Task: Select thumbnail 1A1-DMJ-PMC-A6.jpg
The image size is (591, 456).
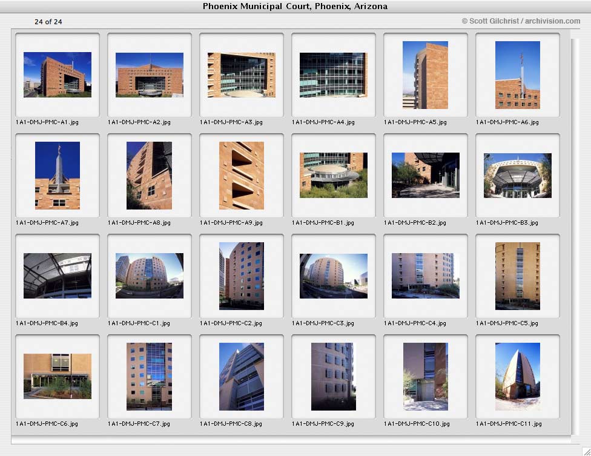Action: (x=518, y=75)
